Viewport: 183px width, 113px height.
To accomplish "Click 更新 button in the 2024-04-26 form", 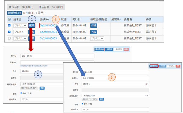I will (x=42, y=88).
